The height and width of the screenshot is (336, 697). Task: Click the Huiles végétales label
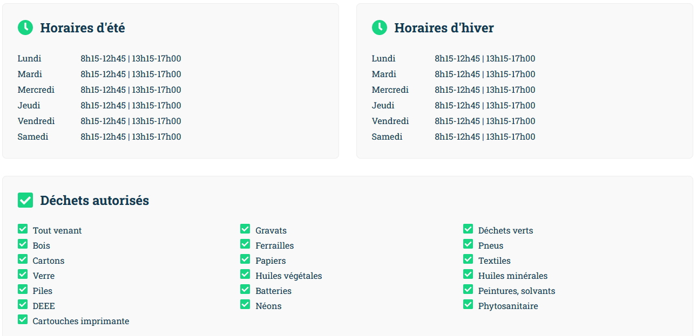click(x=289, y=276)
